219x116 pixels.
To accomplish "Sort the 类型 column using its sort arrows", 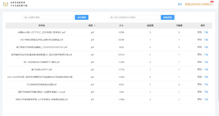I will pos(95,26).
